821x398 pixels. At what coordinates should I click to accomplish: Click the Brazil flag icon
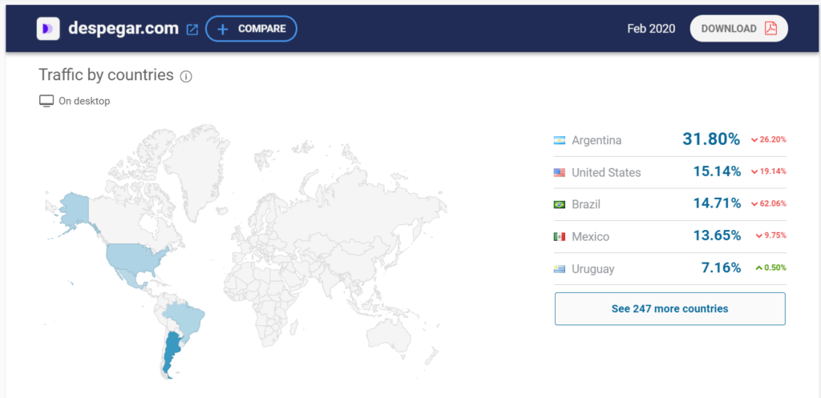[559, 205]
